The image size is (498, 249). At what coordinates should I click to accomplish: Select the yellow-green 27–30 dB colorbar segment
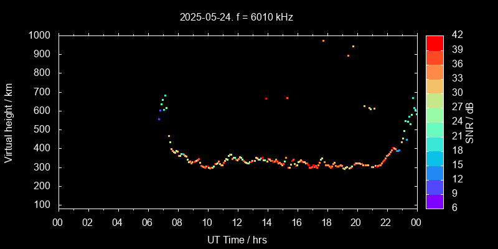click(435, 100)
